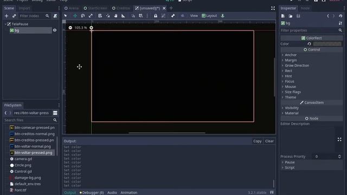
Task: Go to previous object in Inspector history
Action: pyautogui.click(x=328, y=16)
